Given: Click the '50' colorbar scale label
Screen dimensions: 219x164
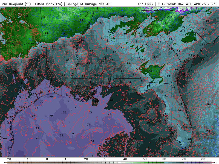Looking at the screenshot, I should tap(145, 159).
